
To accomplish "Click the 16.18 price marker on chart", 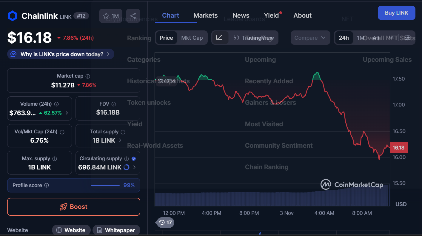I will point(399,147).
